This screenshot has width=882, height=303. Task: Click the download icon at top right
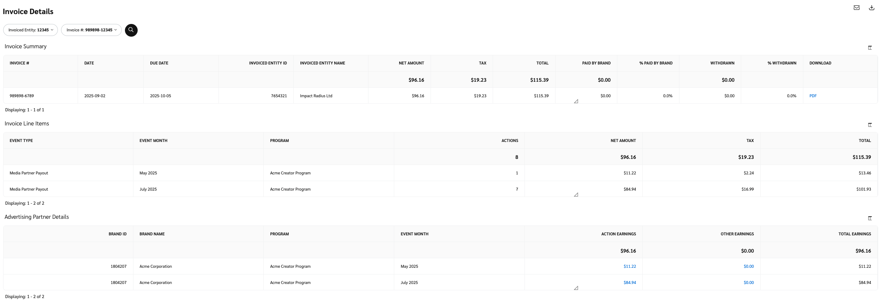(x=871, y=8)
